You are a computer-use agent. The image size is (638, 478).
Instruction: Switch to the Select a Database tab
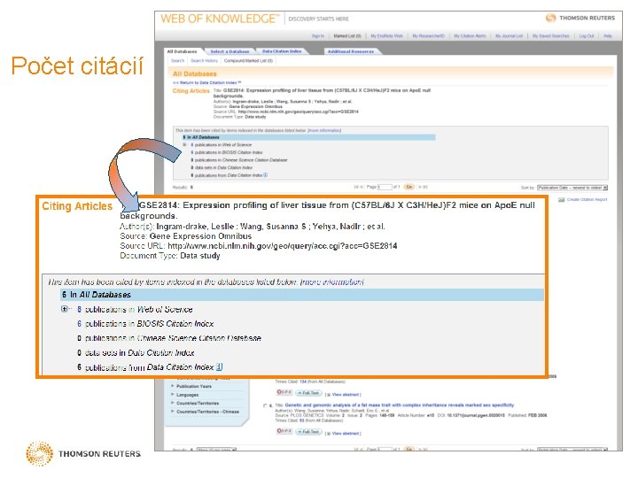[230, 51]
